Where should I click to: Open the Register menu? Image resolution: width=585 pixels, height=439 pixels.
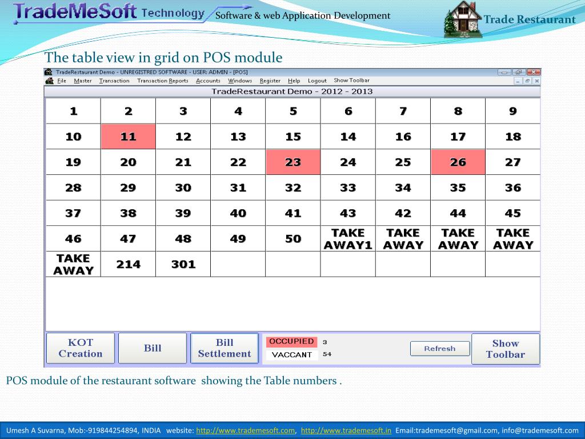tap(270, 81)
